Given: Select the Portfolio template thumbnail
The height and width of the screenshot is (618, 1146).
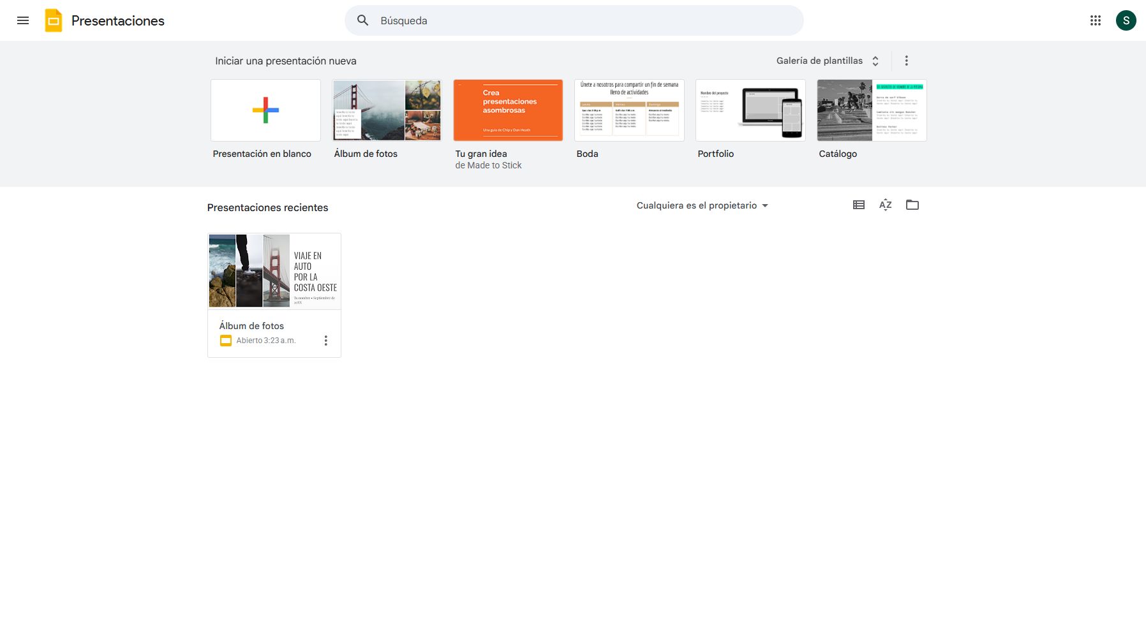Looking at the screenshot, I should click(x=750, y=110).
